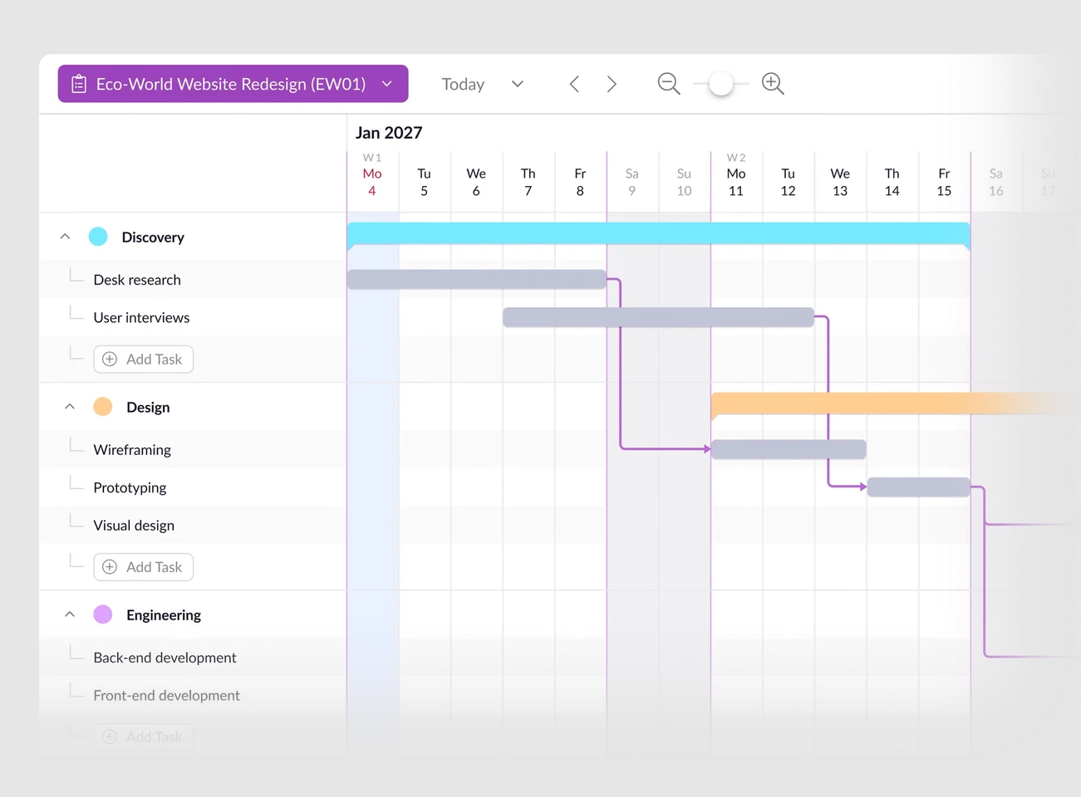Select the Wireframing task row

[x=193, y=449]
